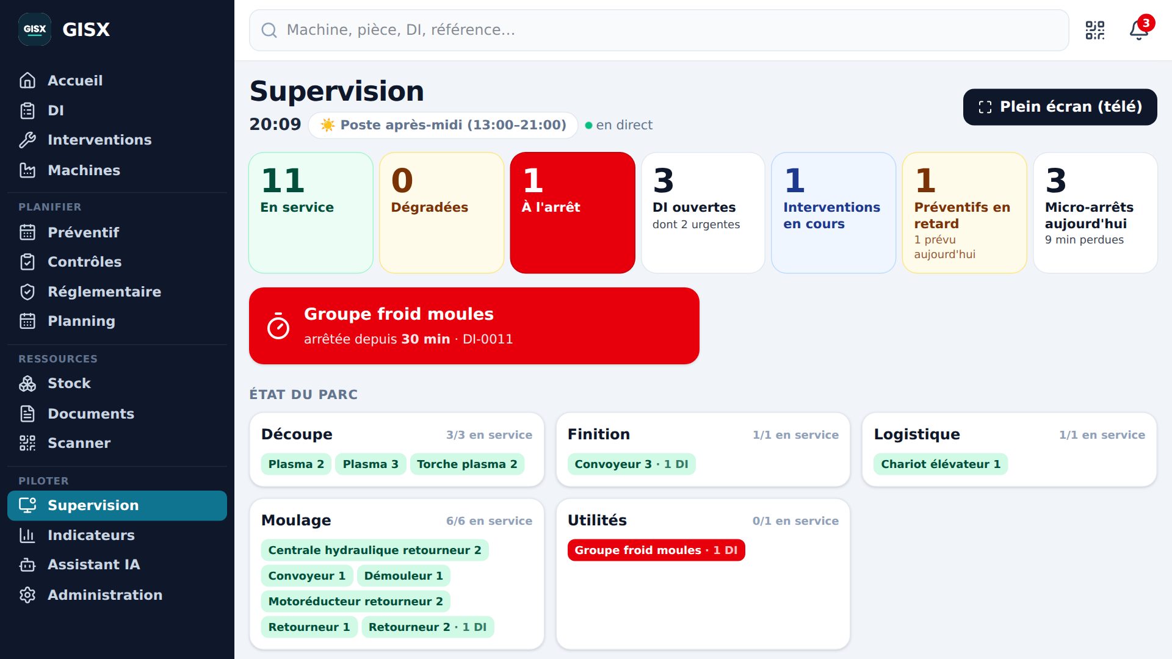Click the Administration gear icon

(27, 595)
